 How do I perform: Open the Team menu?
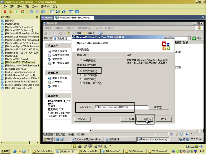35,6
